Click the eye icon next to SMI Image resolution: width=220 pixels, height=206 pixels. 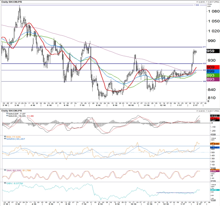click(x=5, y=170)
